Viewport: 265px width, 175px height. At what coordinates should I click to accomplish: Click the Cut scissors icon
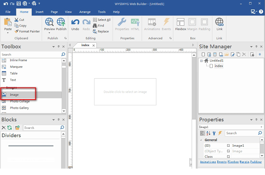click(16, 20)
